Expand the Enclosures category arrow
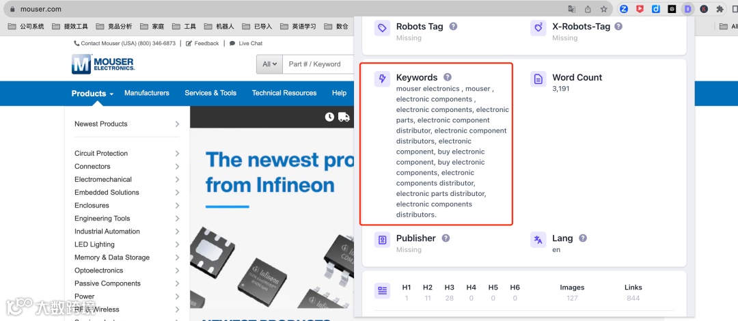This screenshot has width=738, height=321. pos(177,205)
